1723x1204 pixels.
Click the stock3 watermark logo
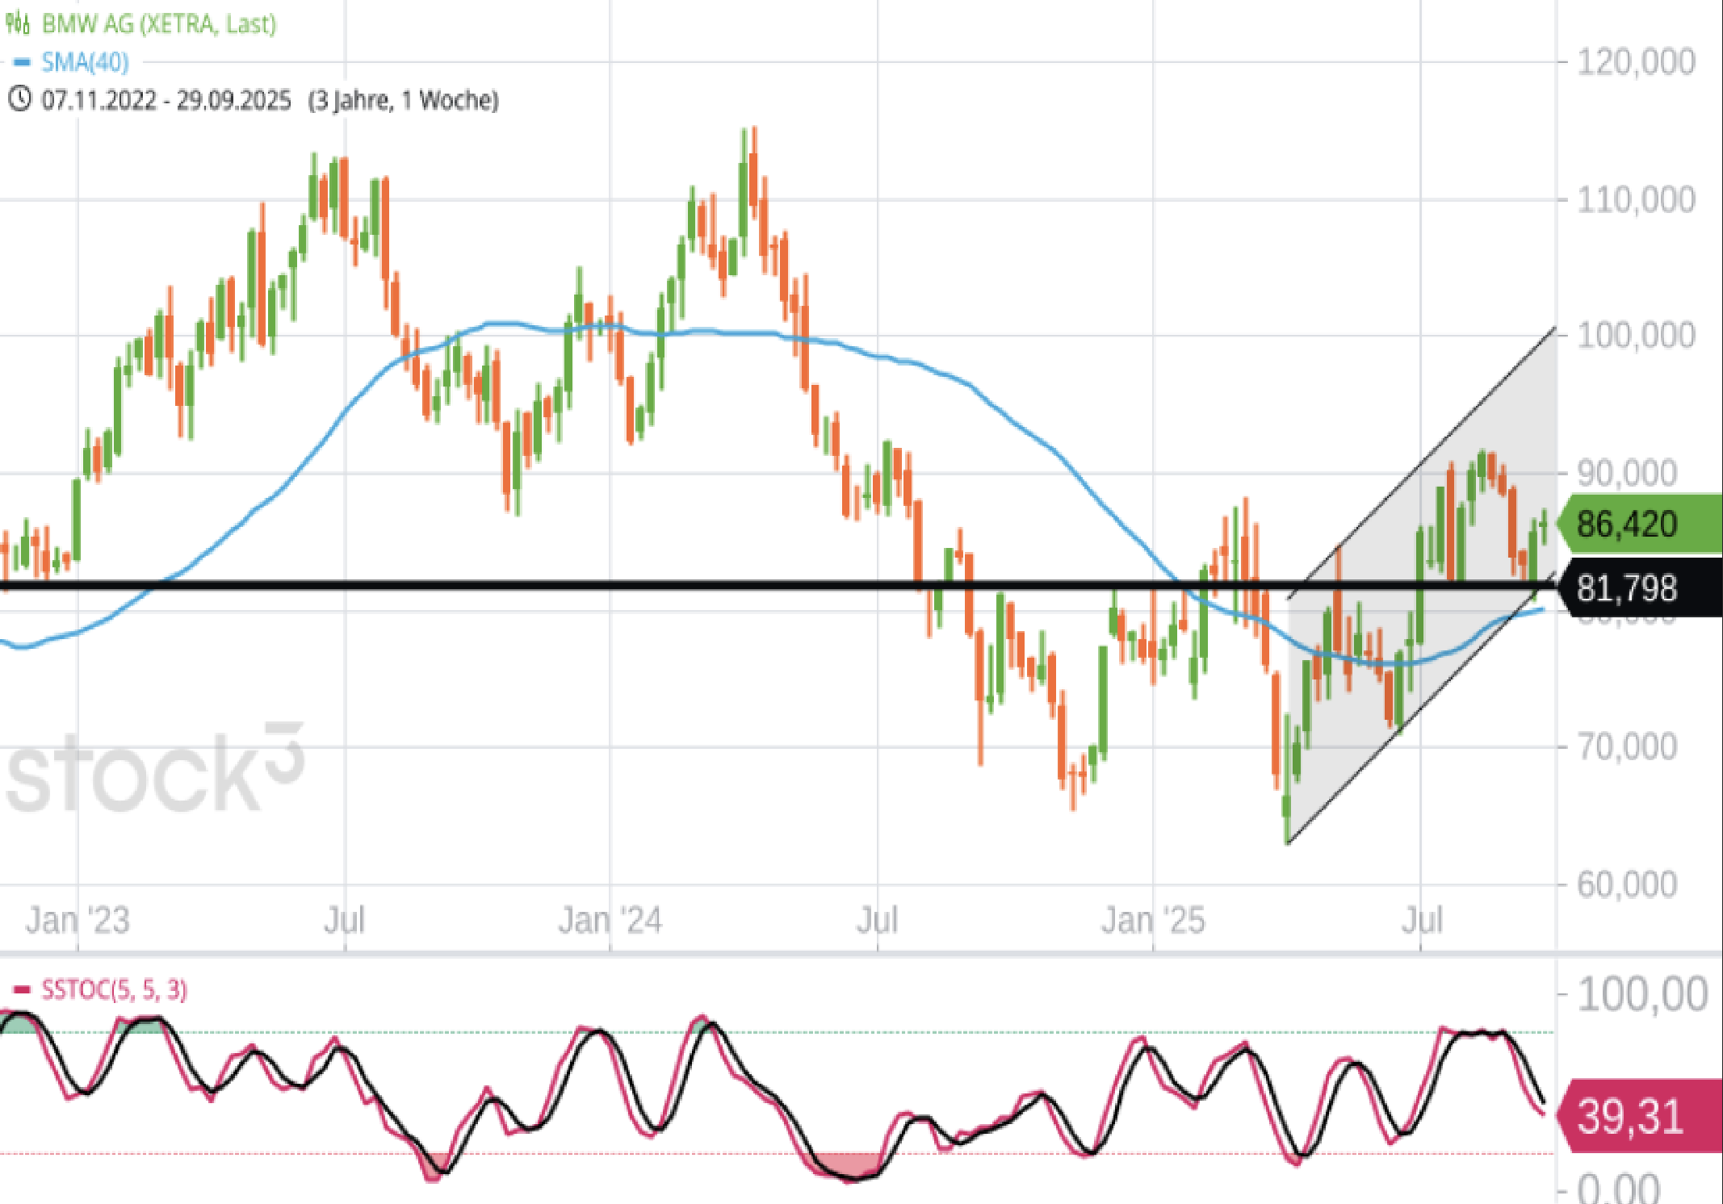point(153,771)
